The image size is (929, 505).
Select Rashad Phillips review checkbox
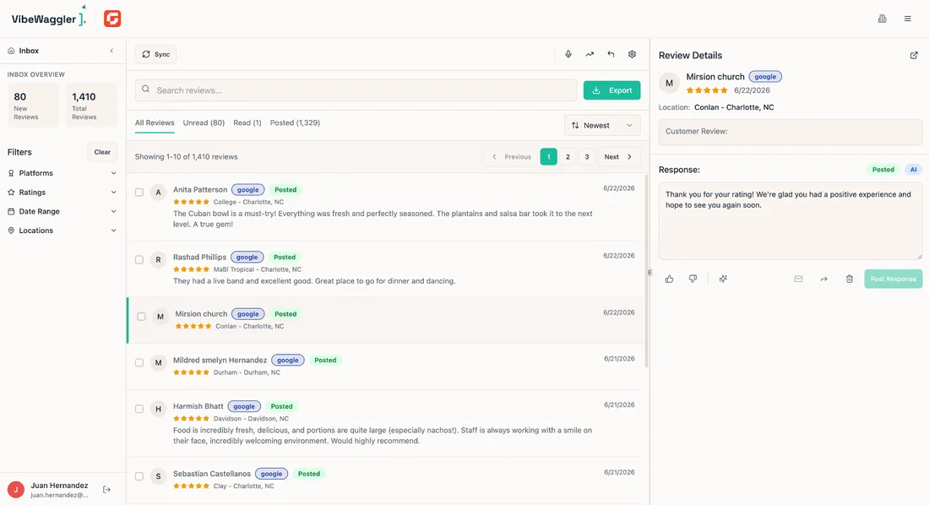click(x=139, y=259)
